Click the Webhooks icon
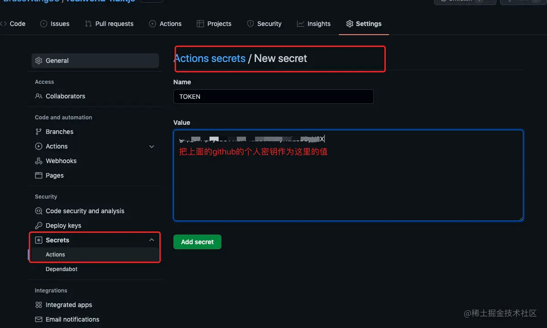The height and width of the screenshot is (328, 547). tap(39, 161)
